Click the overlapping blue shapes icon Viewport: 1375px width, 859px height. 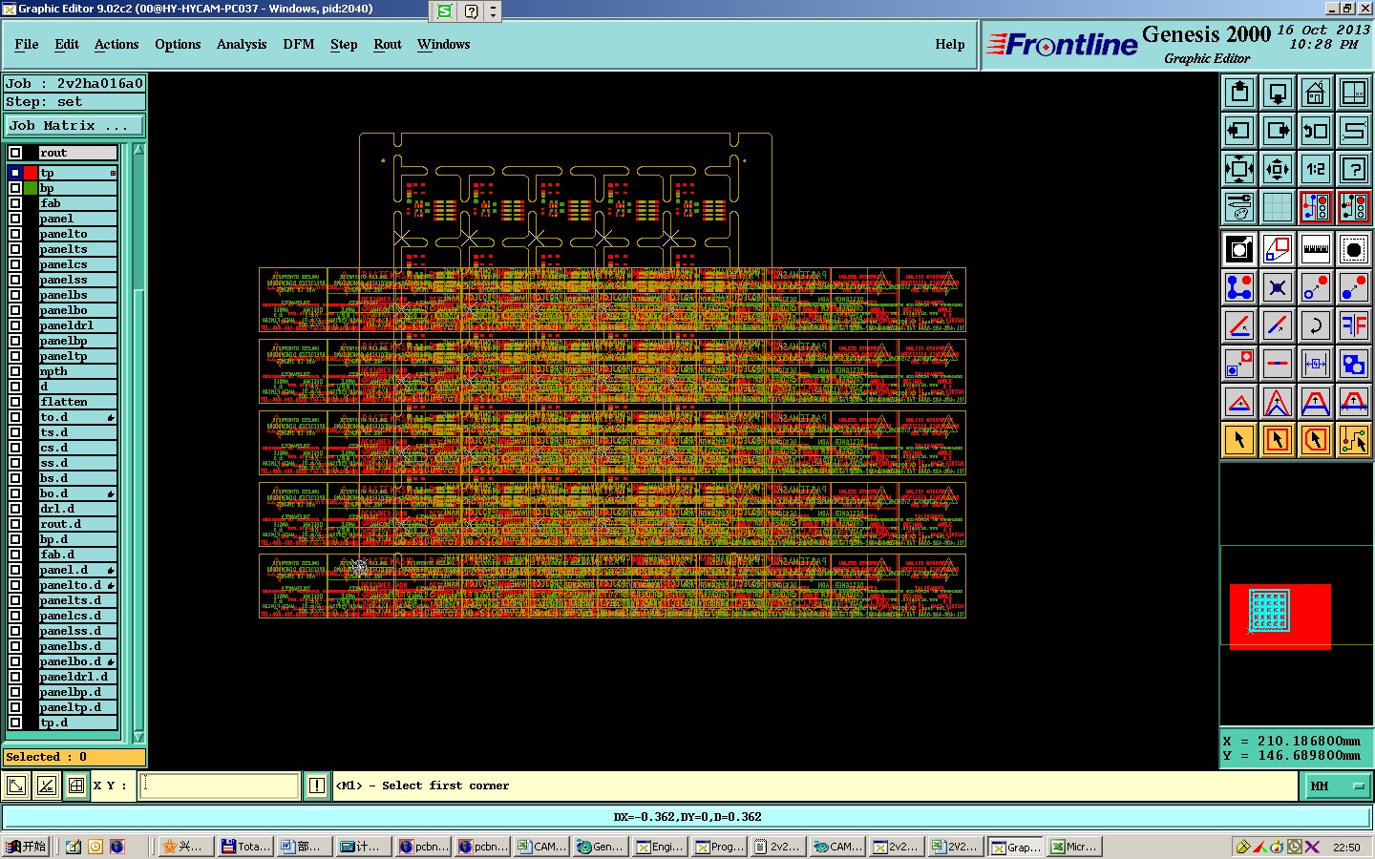1354,364
